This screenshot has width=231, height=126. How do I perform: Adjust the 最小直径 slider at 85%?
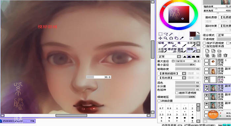[185, 65]
